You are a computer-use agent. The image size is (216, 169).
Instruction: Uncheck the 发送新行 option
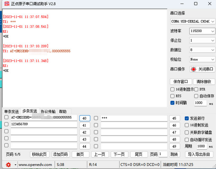(x=187, y=118)
